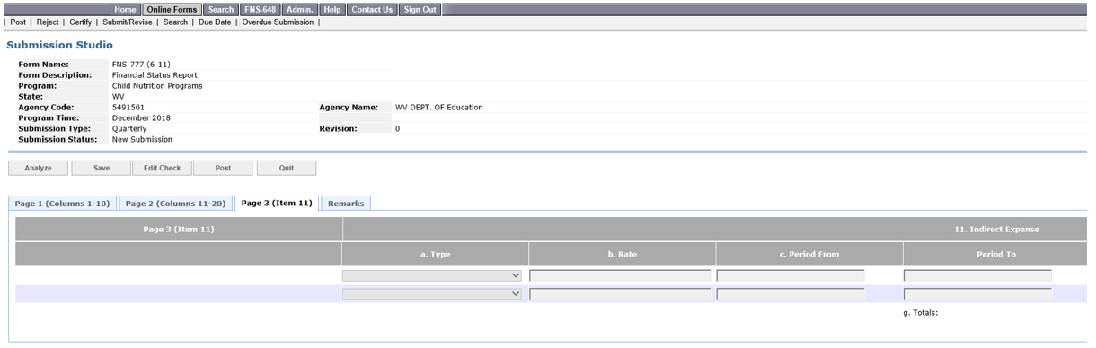Click the Save button
This screenshot has height=348, width=1096.
coord(102,168)
